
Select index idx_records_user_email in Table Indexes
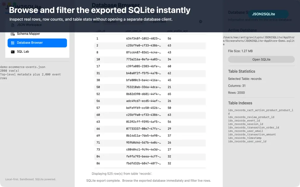pyautogui.click(x=245, y=131)
